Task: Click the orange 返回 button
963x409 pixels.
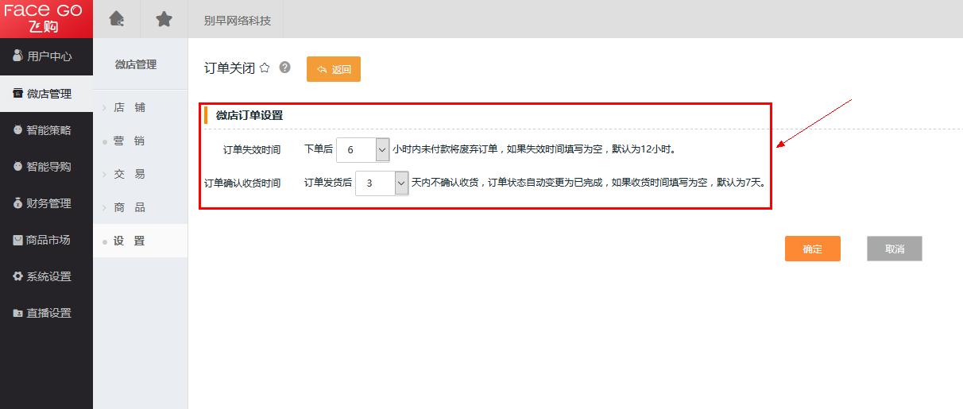Action: coord(334,69)
